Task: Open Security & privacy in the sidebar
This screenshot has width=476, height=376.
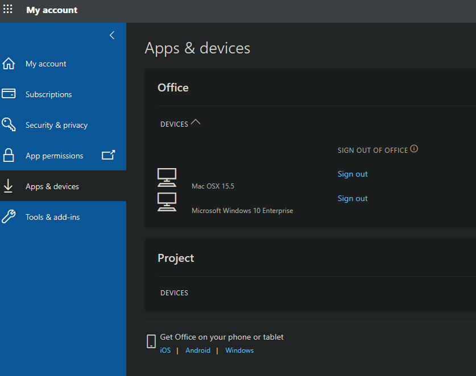Action: click(x=56, y=125)
